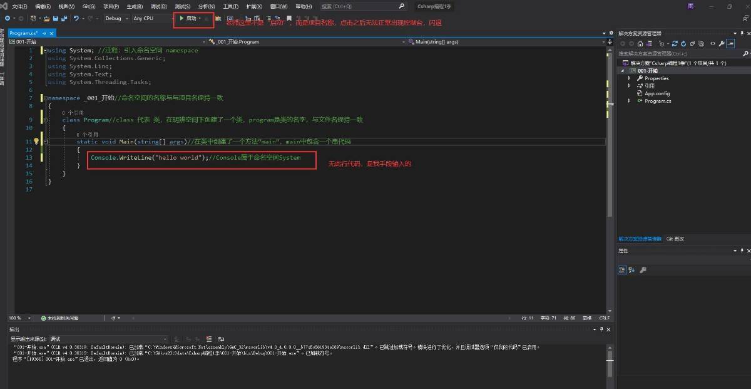Open Properties via the wrench icon
The width and height of the screenshot is (751, 389).
click(721, 43)
